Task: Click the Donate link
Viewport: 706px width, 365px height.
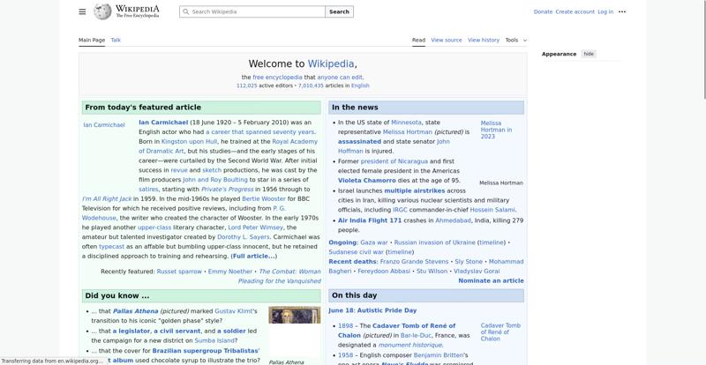Action: [543, 11]
